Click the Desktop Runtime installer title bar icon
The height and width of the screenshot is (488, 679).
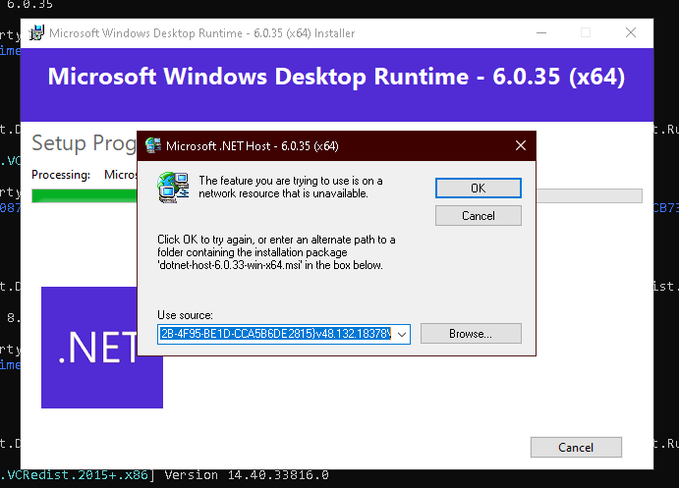(36, 32)
